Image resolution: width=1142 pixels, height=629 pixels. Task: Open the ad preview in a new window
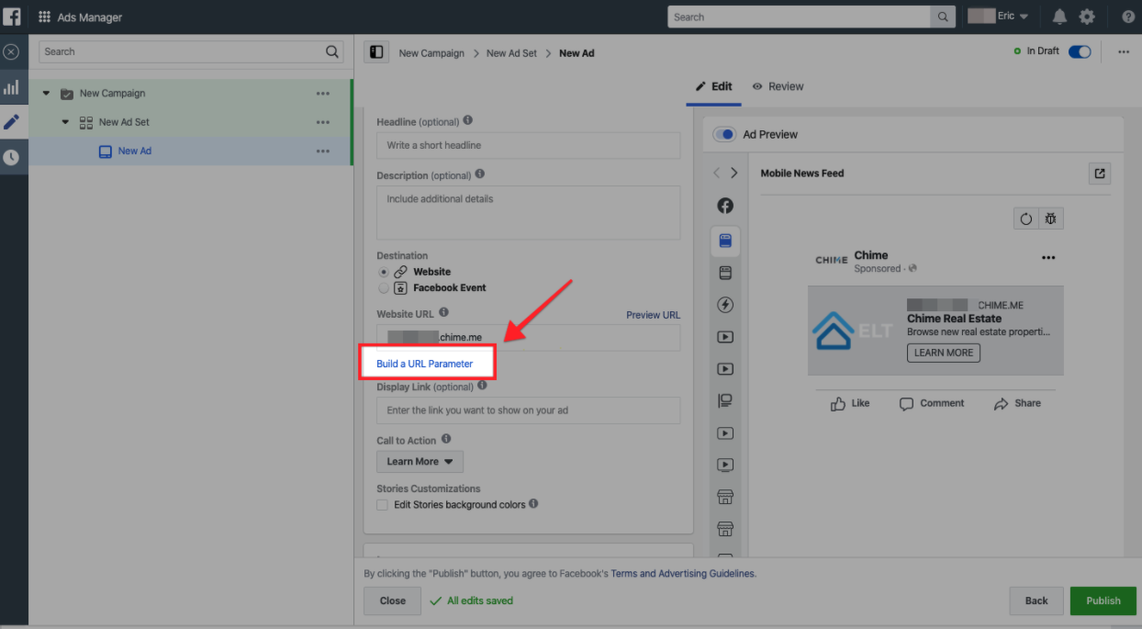[x=1100, y=174]
